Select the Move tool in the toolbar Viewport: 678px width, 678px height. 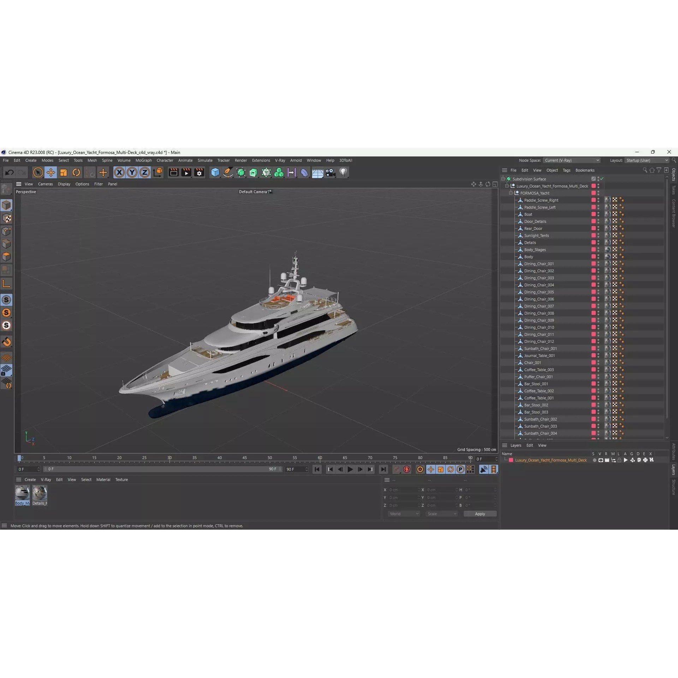coord(50,172)
